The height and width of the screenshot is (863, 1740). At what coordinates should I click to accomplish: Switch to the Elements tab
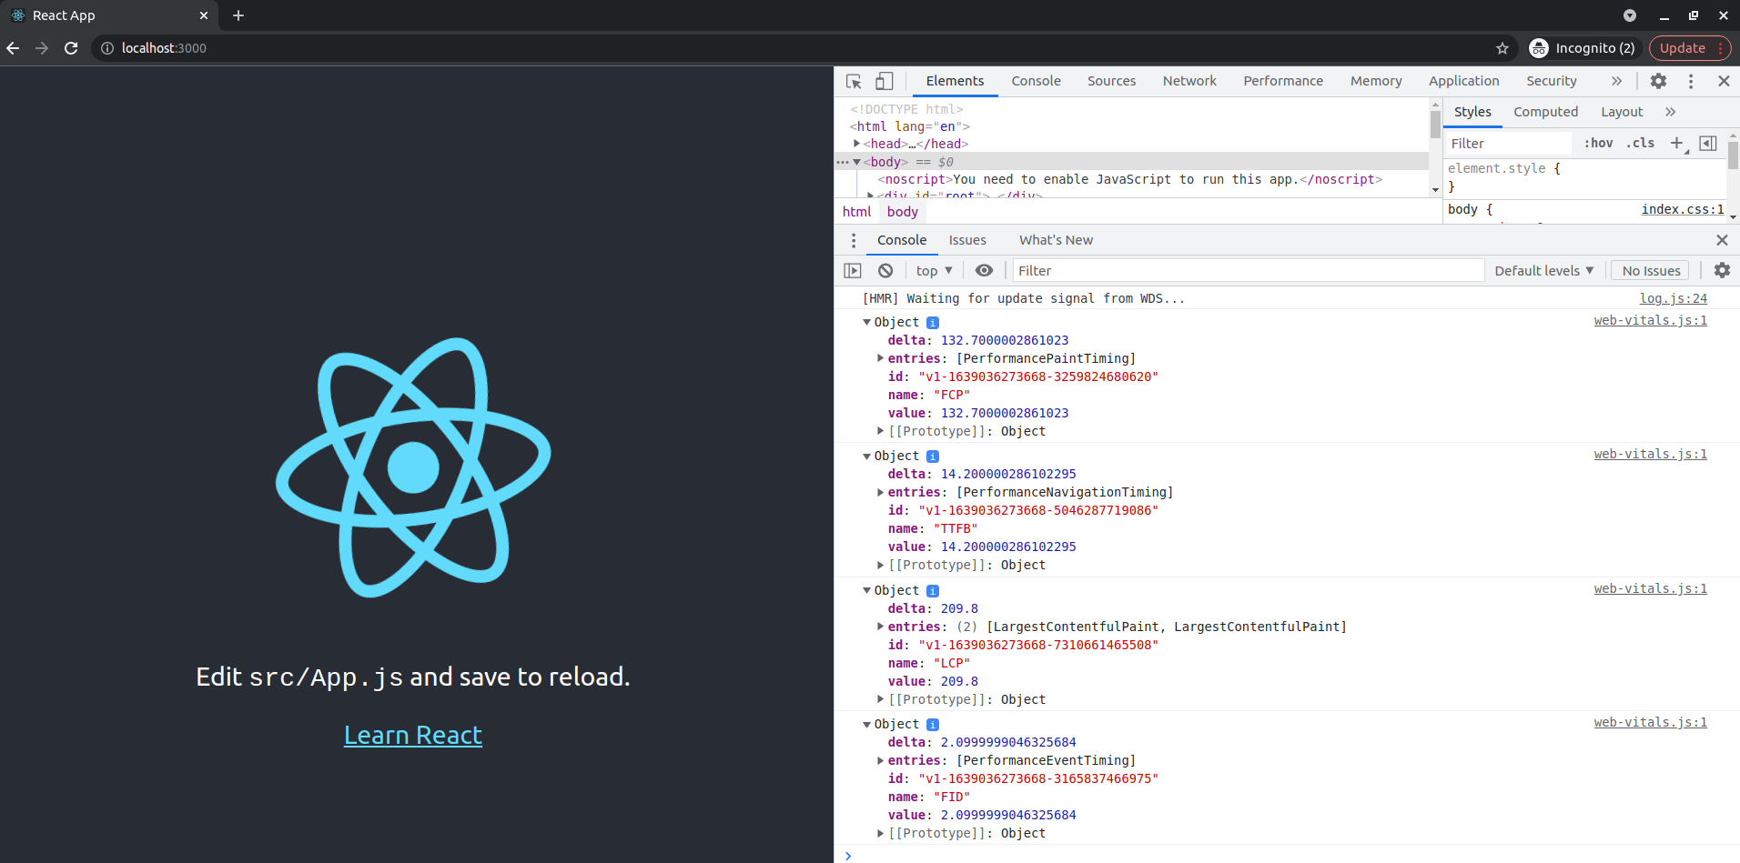(x=955, y=81)
